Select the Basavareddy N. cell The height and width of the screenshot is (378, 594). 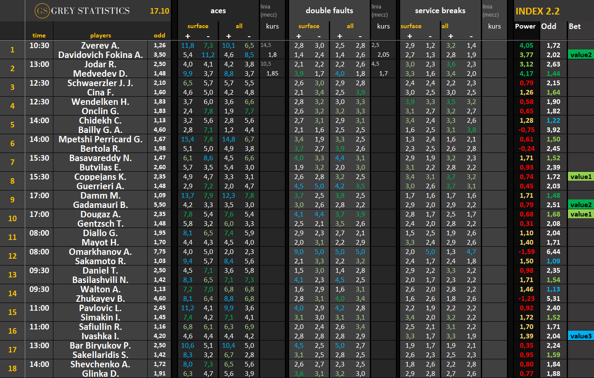click(101, 158)
